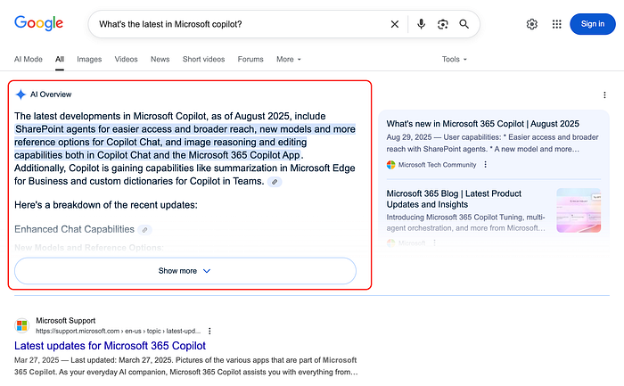Click the Microsoft Support favicon
Viewport: 624px width, 386px height.
point(22,325)
